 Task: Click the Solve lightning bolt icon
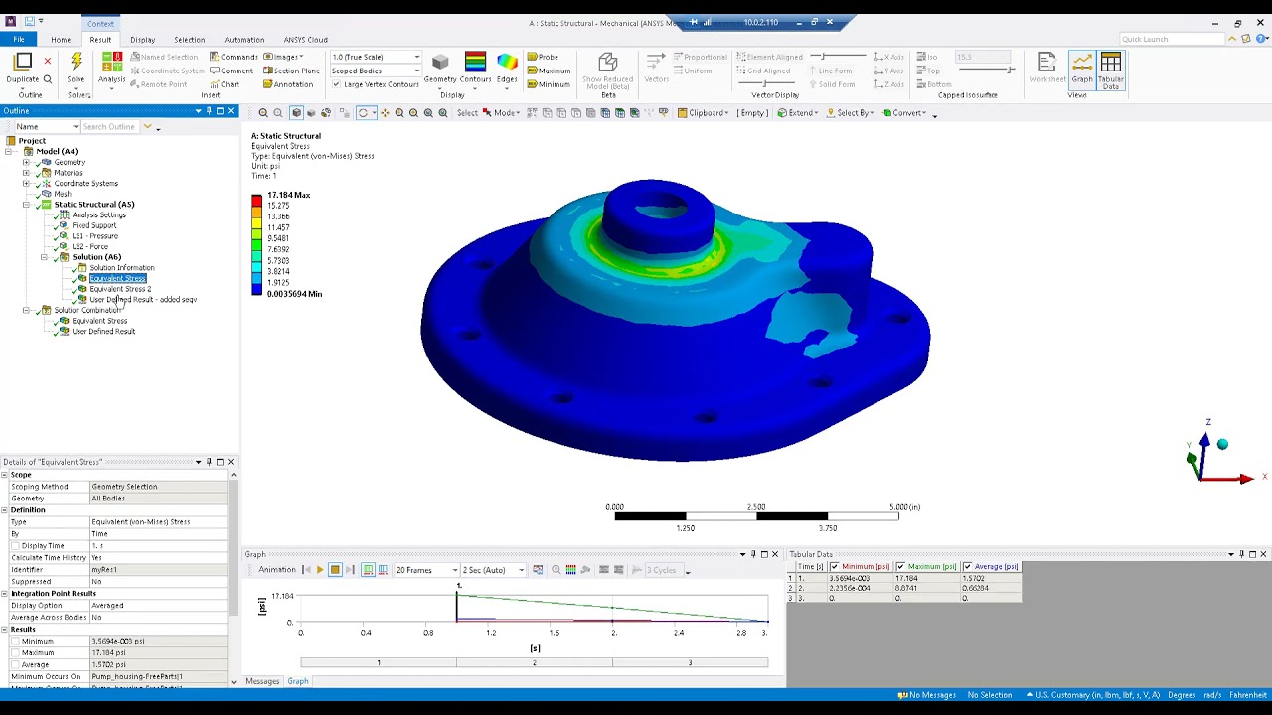point(76,63)
